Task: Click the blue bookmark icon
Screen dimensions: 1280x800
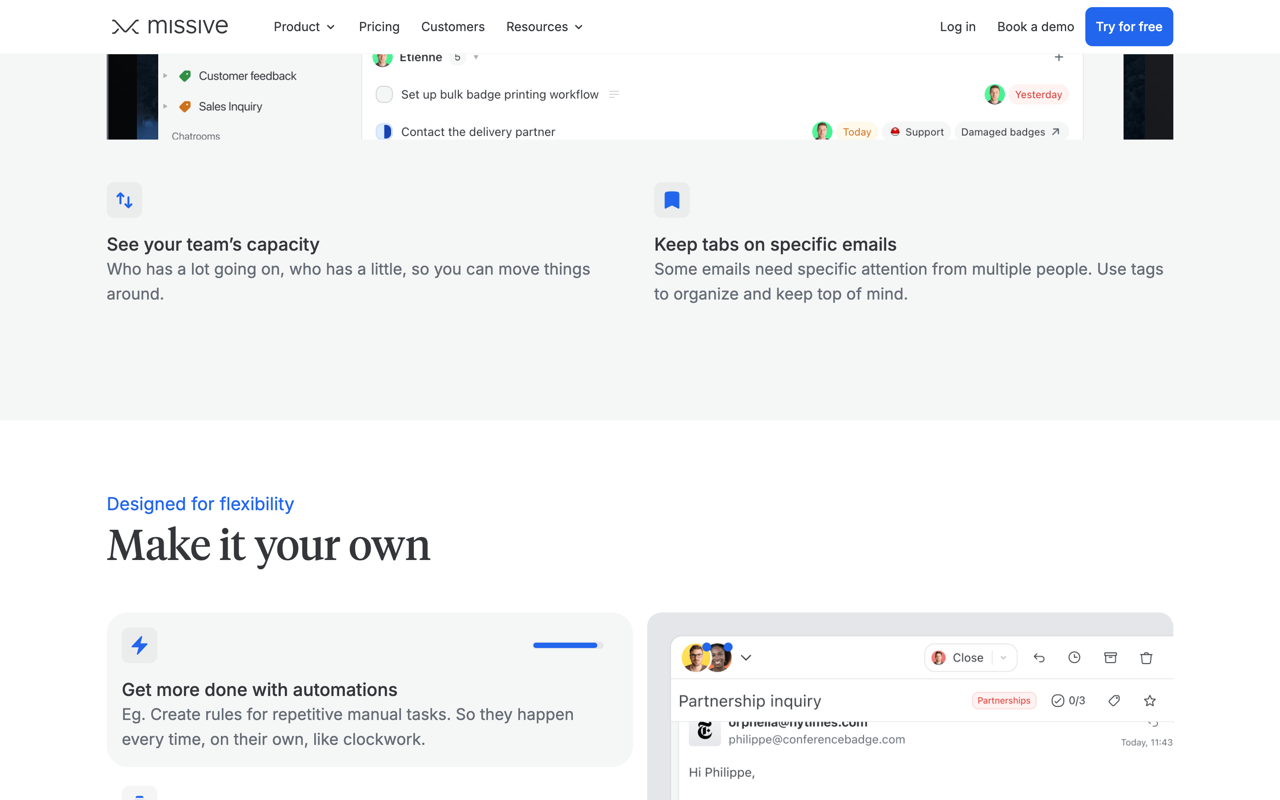Action: tap(672, 200)
